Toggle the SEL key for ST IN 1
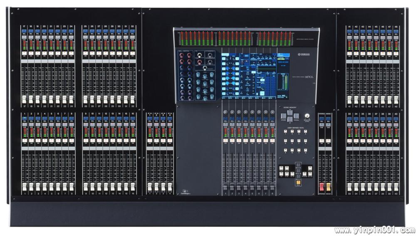The width and height of the screenshot is (416, 236). [150, 119]
